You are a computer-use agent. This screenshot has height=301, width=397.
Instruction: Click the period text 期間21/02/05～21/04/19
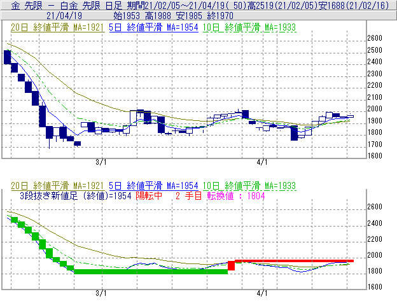[x=178, y=5]
